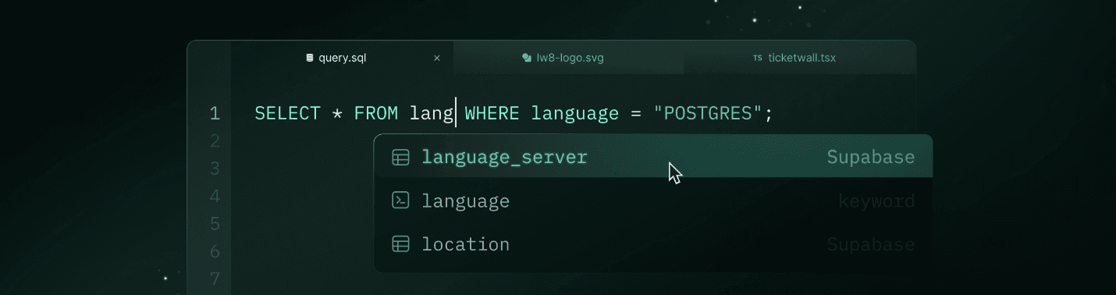Select the language keyword suggestion
1116x295 pixels.
coord(653,201)
